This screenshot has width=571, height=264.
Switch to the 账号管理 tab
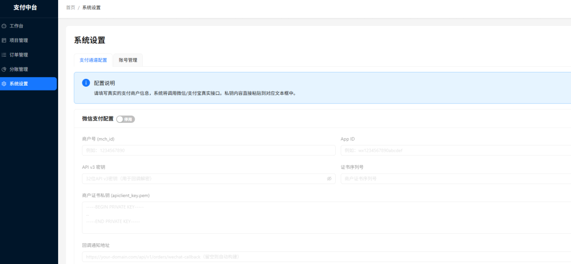point(128,60)
